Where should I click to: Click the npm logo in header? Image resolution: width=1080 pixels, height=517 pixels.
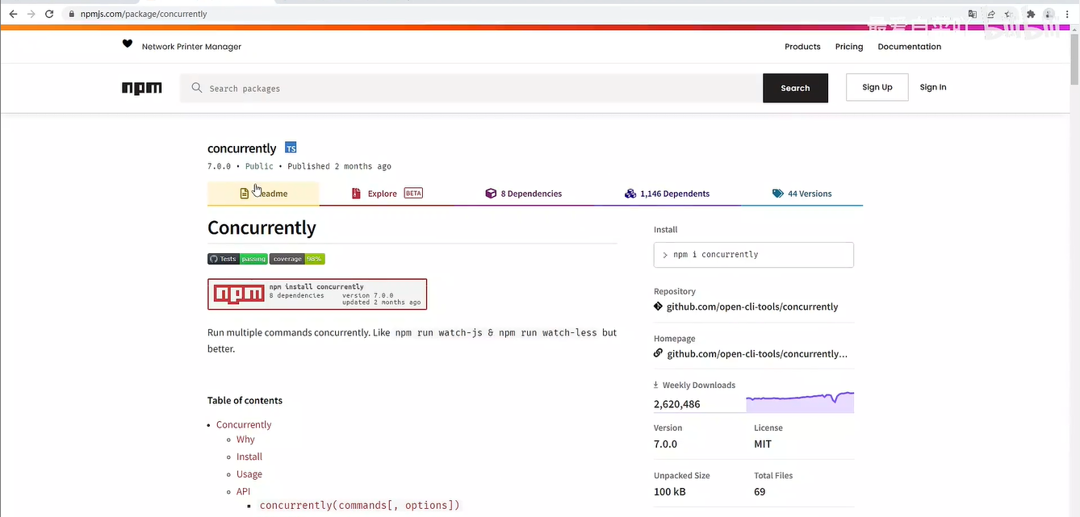tap(142, 88)
